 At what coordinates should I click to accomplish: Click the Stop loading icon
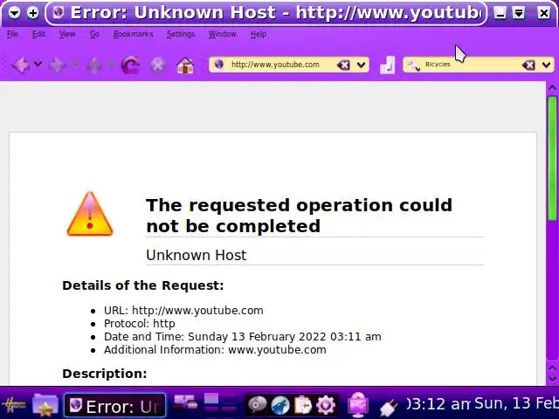pyautogui.click(x=158, y=65)
